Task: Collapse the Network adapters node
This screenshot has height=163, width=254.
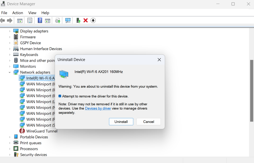Action: pyautogui.click(x=10, y=72)
